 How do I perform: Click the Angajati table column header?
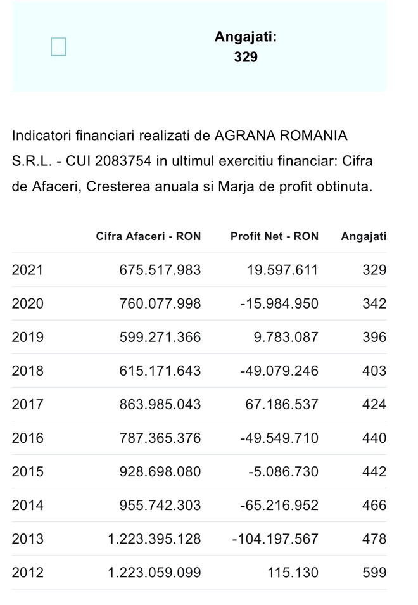click(x=364, y=236)
